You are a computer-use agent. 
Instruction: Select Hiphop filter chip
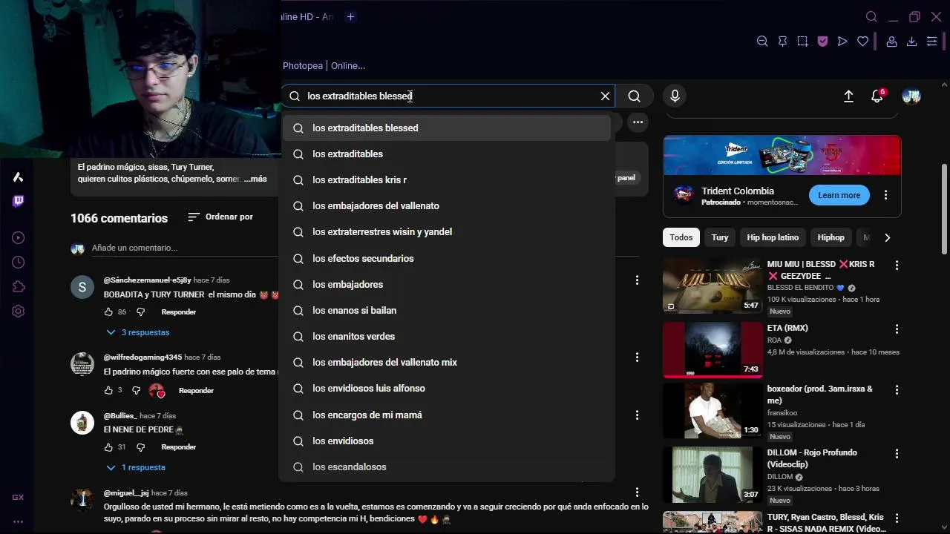[x=831, y=237]
